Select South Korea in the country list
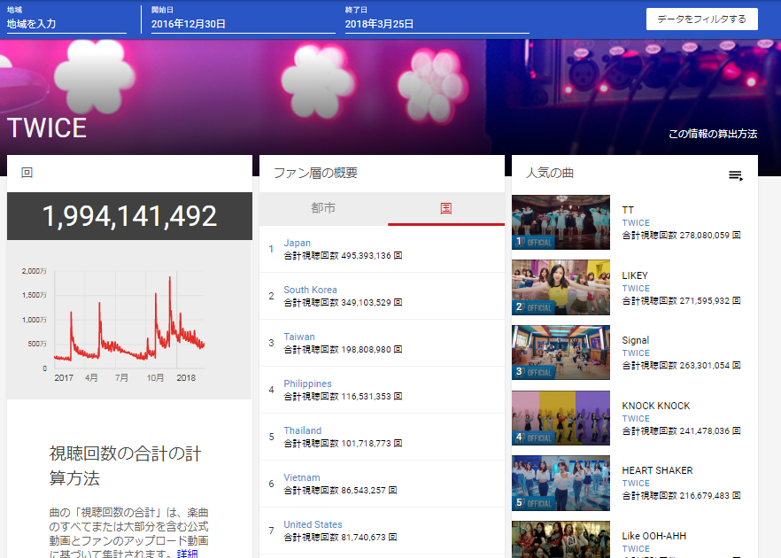Screen dimensions: 781x558 pyautogui.click(x=310, y=290)
